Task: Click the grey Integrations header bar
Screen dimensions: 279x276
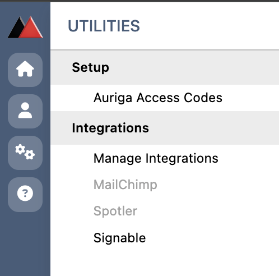Action: tap(165, 128)
